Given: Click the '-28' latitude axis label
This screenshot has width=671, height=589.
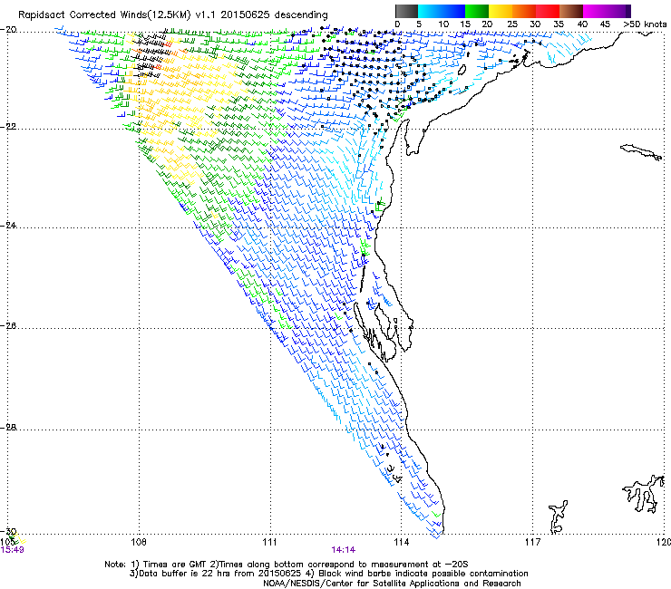Looking at the screenshot, I should pyautogui.click(x=8, y=427).
